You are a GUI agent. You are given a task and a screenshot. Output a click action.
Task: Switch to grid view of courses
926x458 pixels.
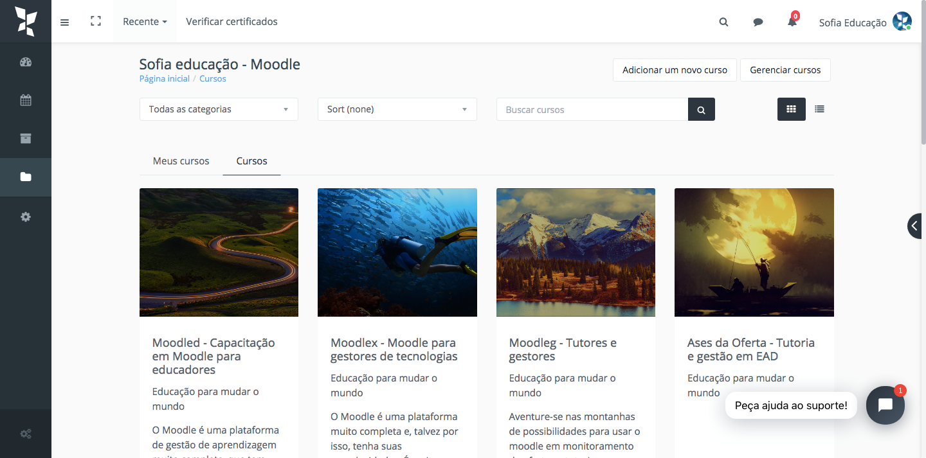click(792, 109)
